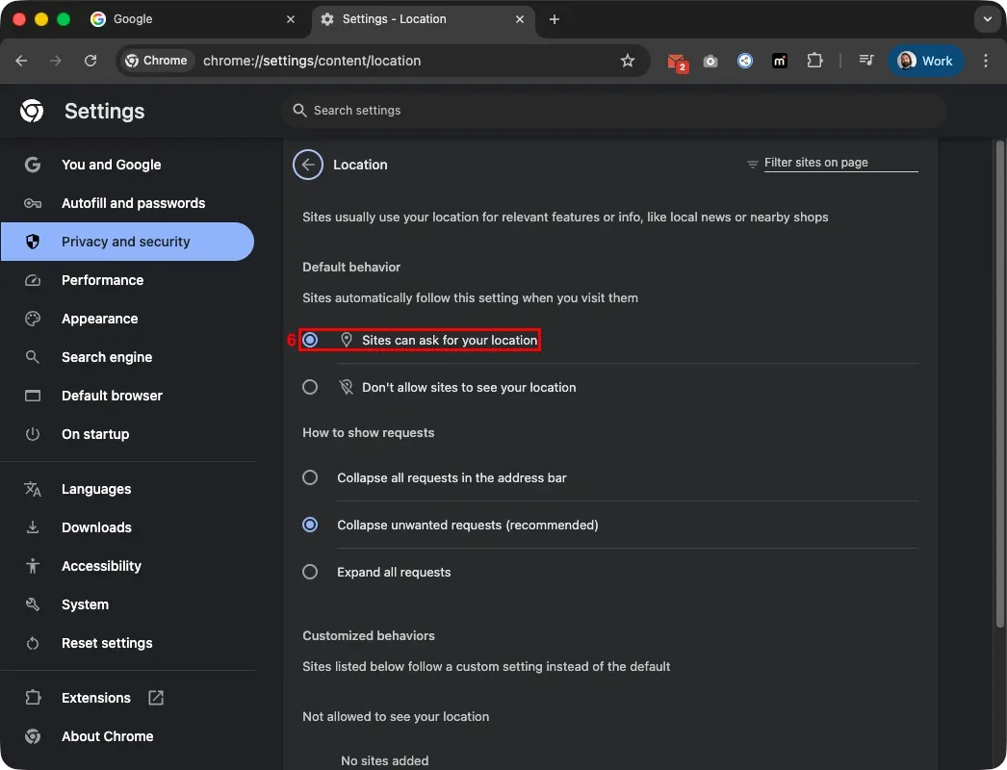Open the media controls icon
The height and width of the screenshot is (770, 1007).
click(x=866, y=61)
